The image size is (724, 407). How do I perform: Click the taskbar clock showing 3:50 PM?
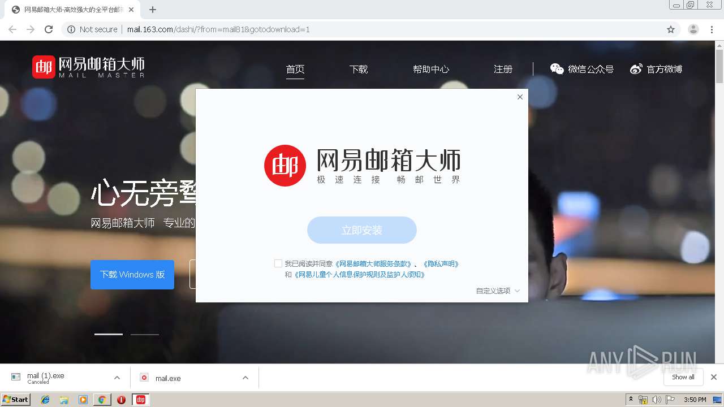[x=695, y=400]
